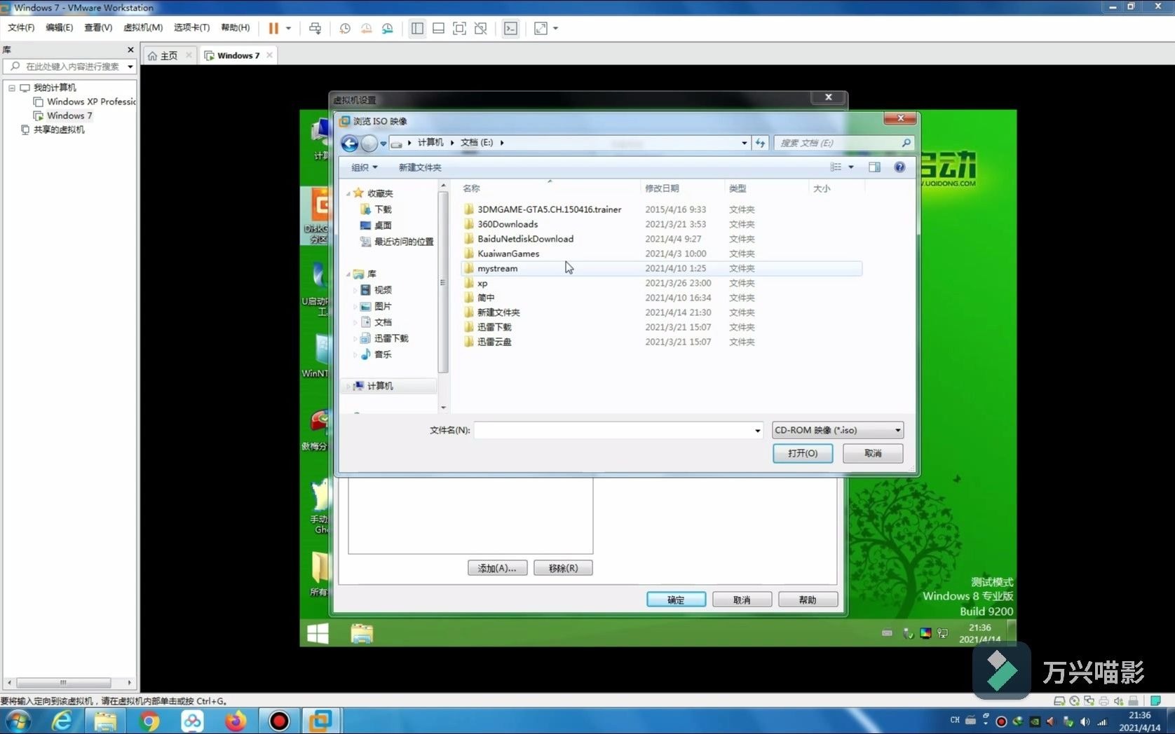Open the CD-ROM 映像 (*.iso) file type dropdown
1175x734 pixels.
coord(838,430)
